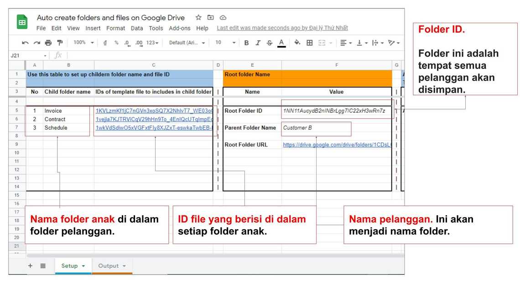Open the fill color paint bucket
The width and height of the screenshot is (520, 283).
tap(297, 43)
